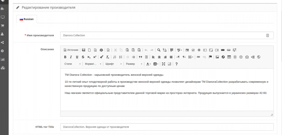
Task: Click the Save icon in editor toolbar
Action: click(83, 50)
